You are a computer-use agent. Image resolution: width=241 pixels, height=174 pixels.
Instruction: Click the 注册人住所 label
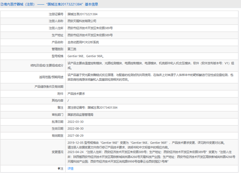[x=56, y=28]
